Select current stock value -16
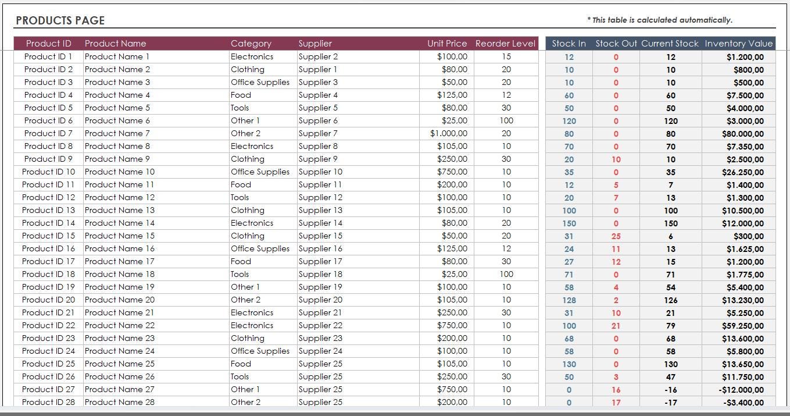Image resolution: width=790 pixels, height=416 pixels. pyautogui.click(x=671, y=390)
